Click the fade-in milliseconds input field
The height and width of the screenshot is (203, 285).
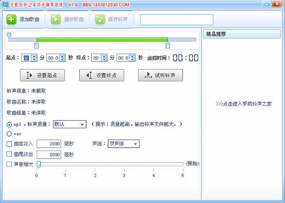(49, 143)
